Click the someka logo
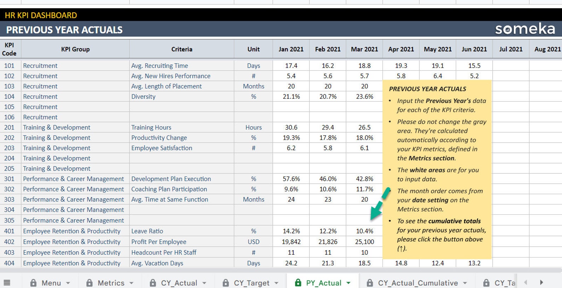562x288 pixels. [525, 29]
